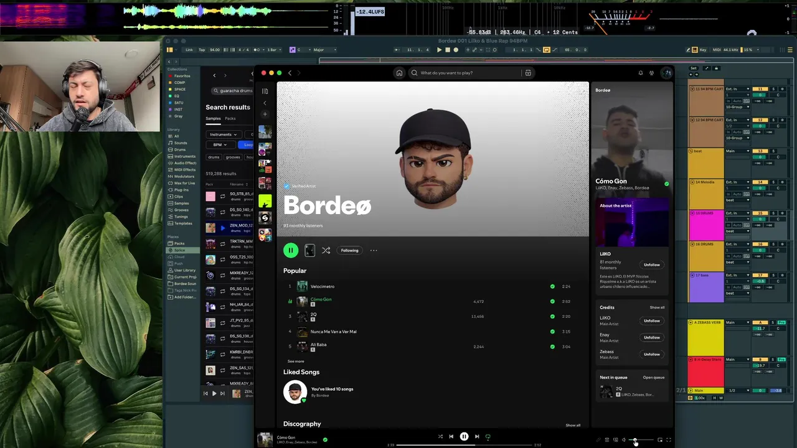
Task: Select Drums in Ableton Library browser
Action: [x=180, y=149]
